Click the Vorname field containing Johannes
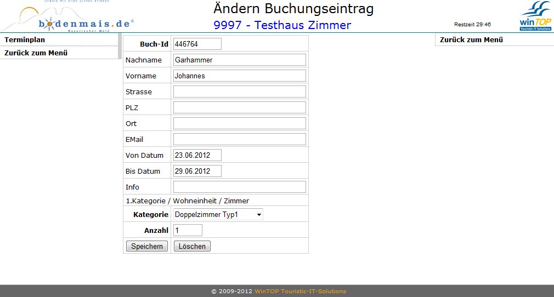The width and height of the screenshot is (554, 297). click(x=239, y=76)
